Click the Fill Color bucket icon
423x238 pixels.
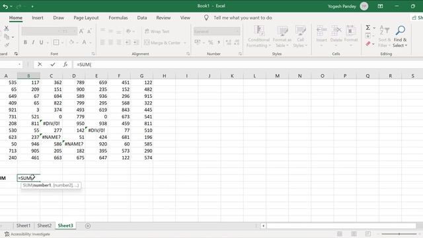point(71,42)
